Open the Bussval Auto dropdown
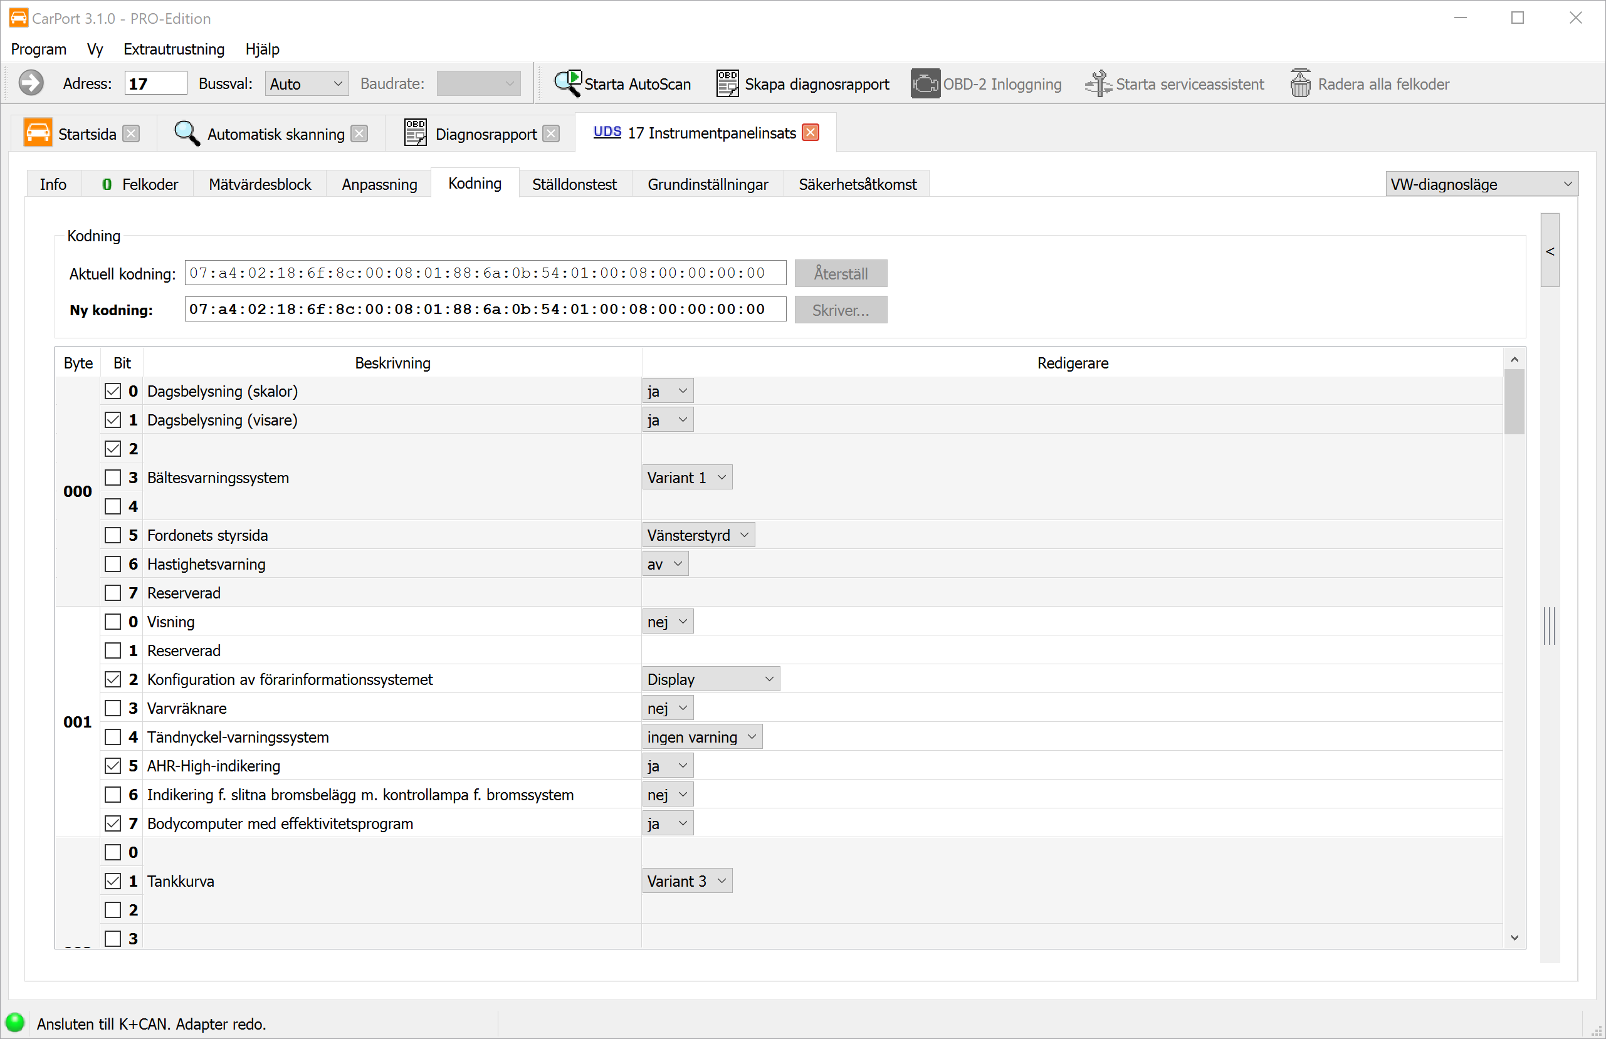Image resolution: width=1606 pixels, height=1039 pixels. [x=307, y=84]
